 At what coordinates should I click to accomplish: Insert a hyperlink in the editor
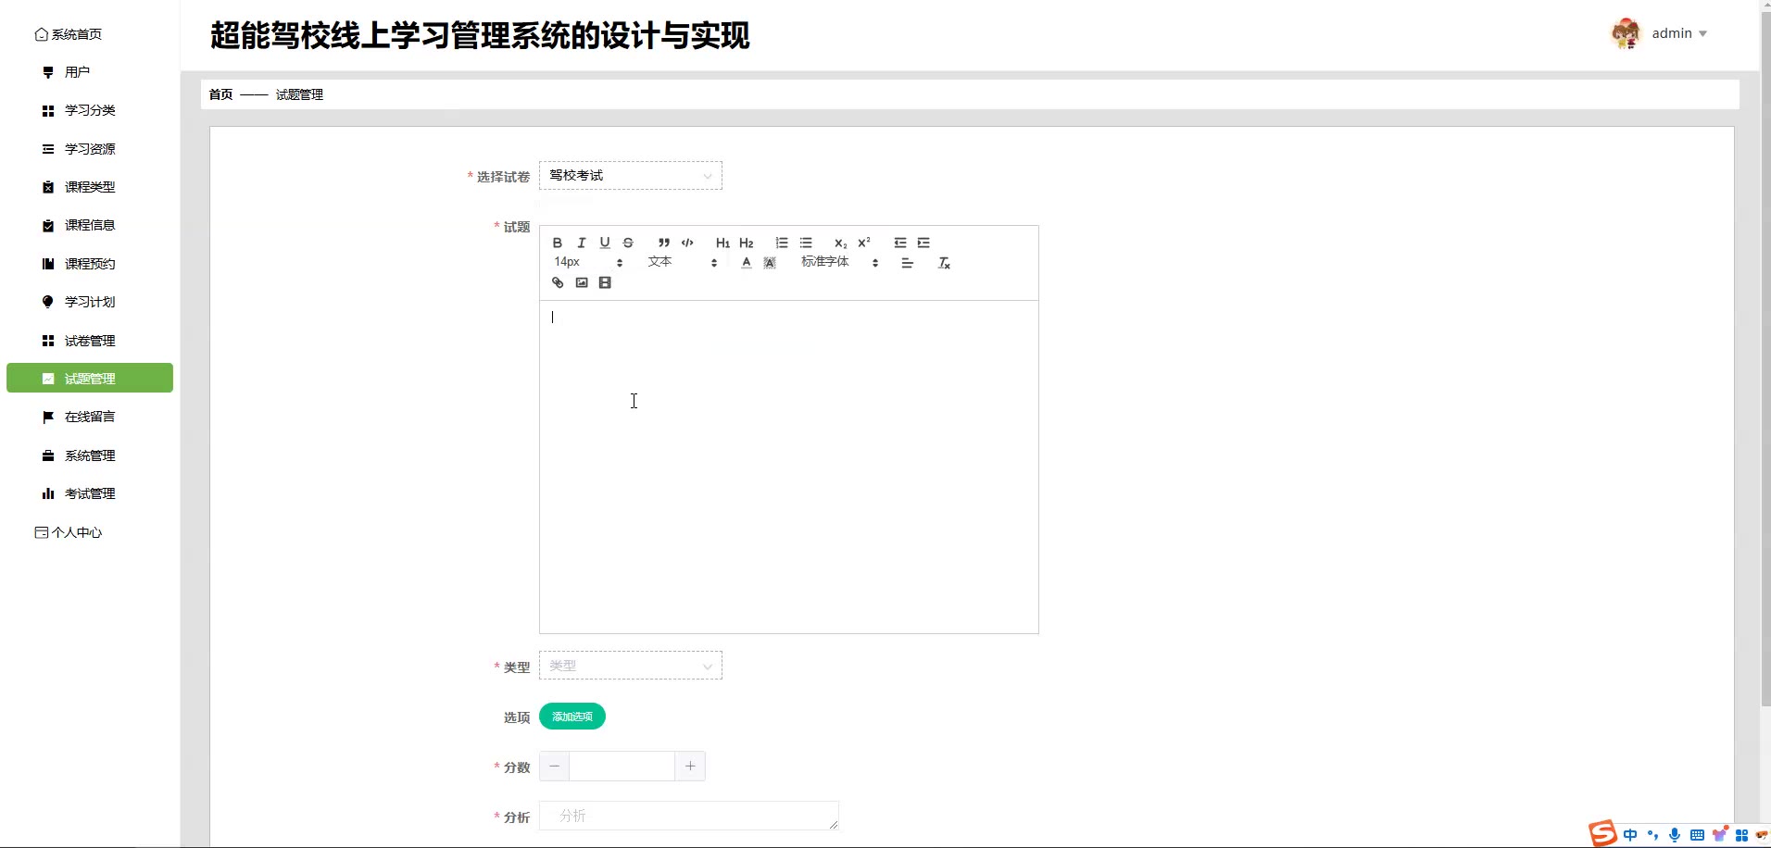(558, 283)
